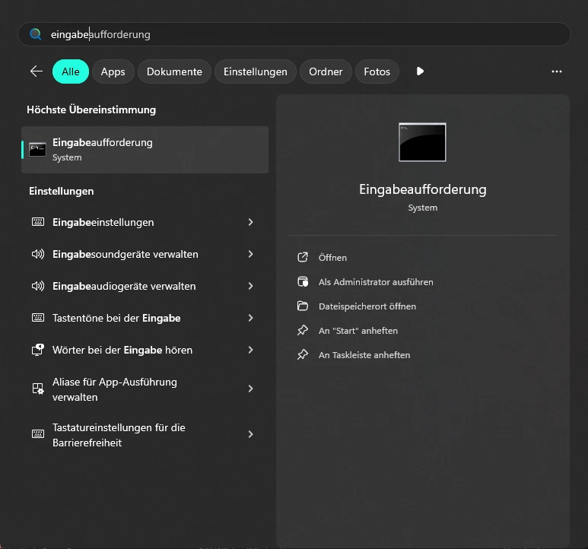The width and height of the screenshot is (588, 549).
Task: Open the three-dot options menu
Action: click(x=557, y=71)
